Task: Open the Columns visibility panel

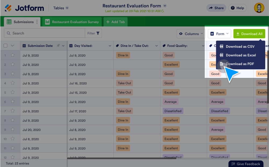Action: (191, 34)
